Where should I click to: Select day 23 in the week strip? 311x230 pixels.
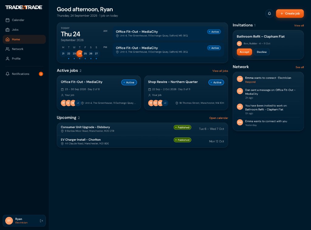[74, 53]
